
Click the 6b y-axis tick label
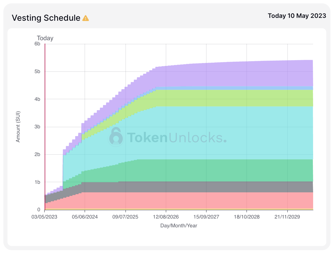click(37, 44)
